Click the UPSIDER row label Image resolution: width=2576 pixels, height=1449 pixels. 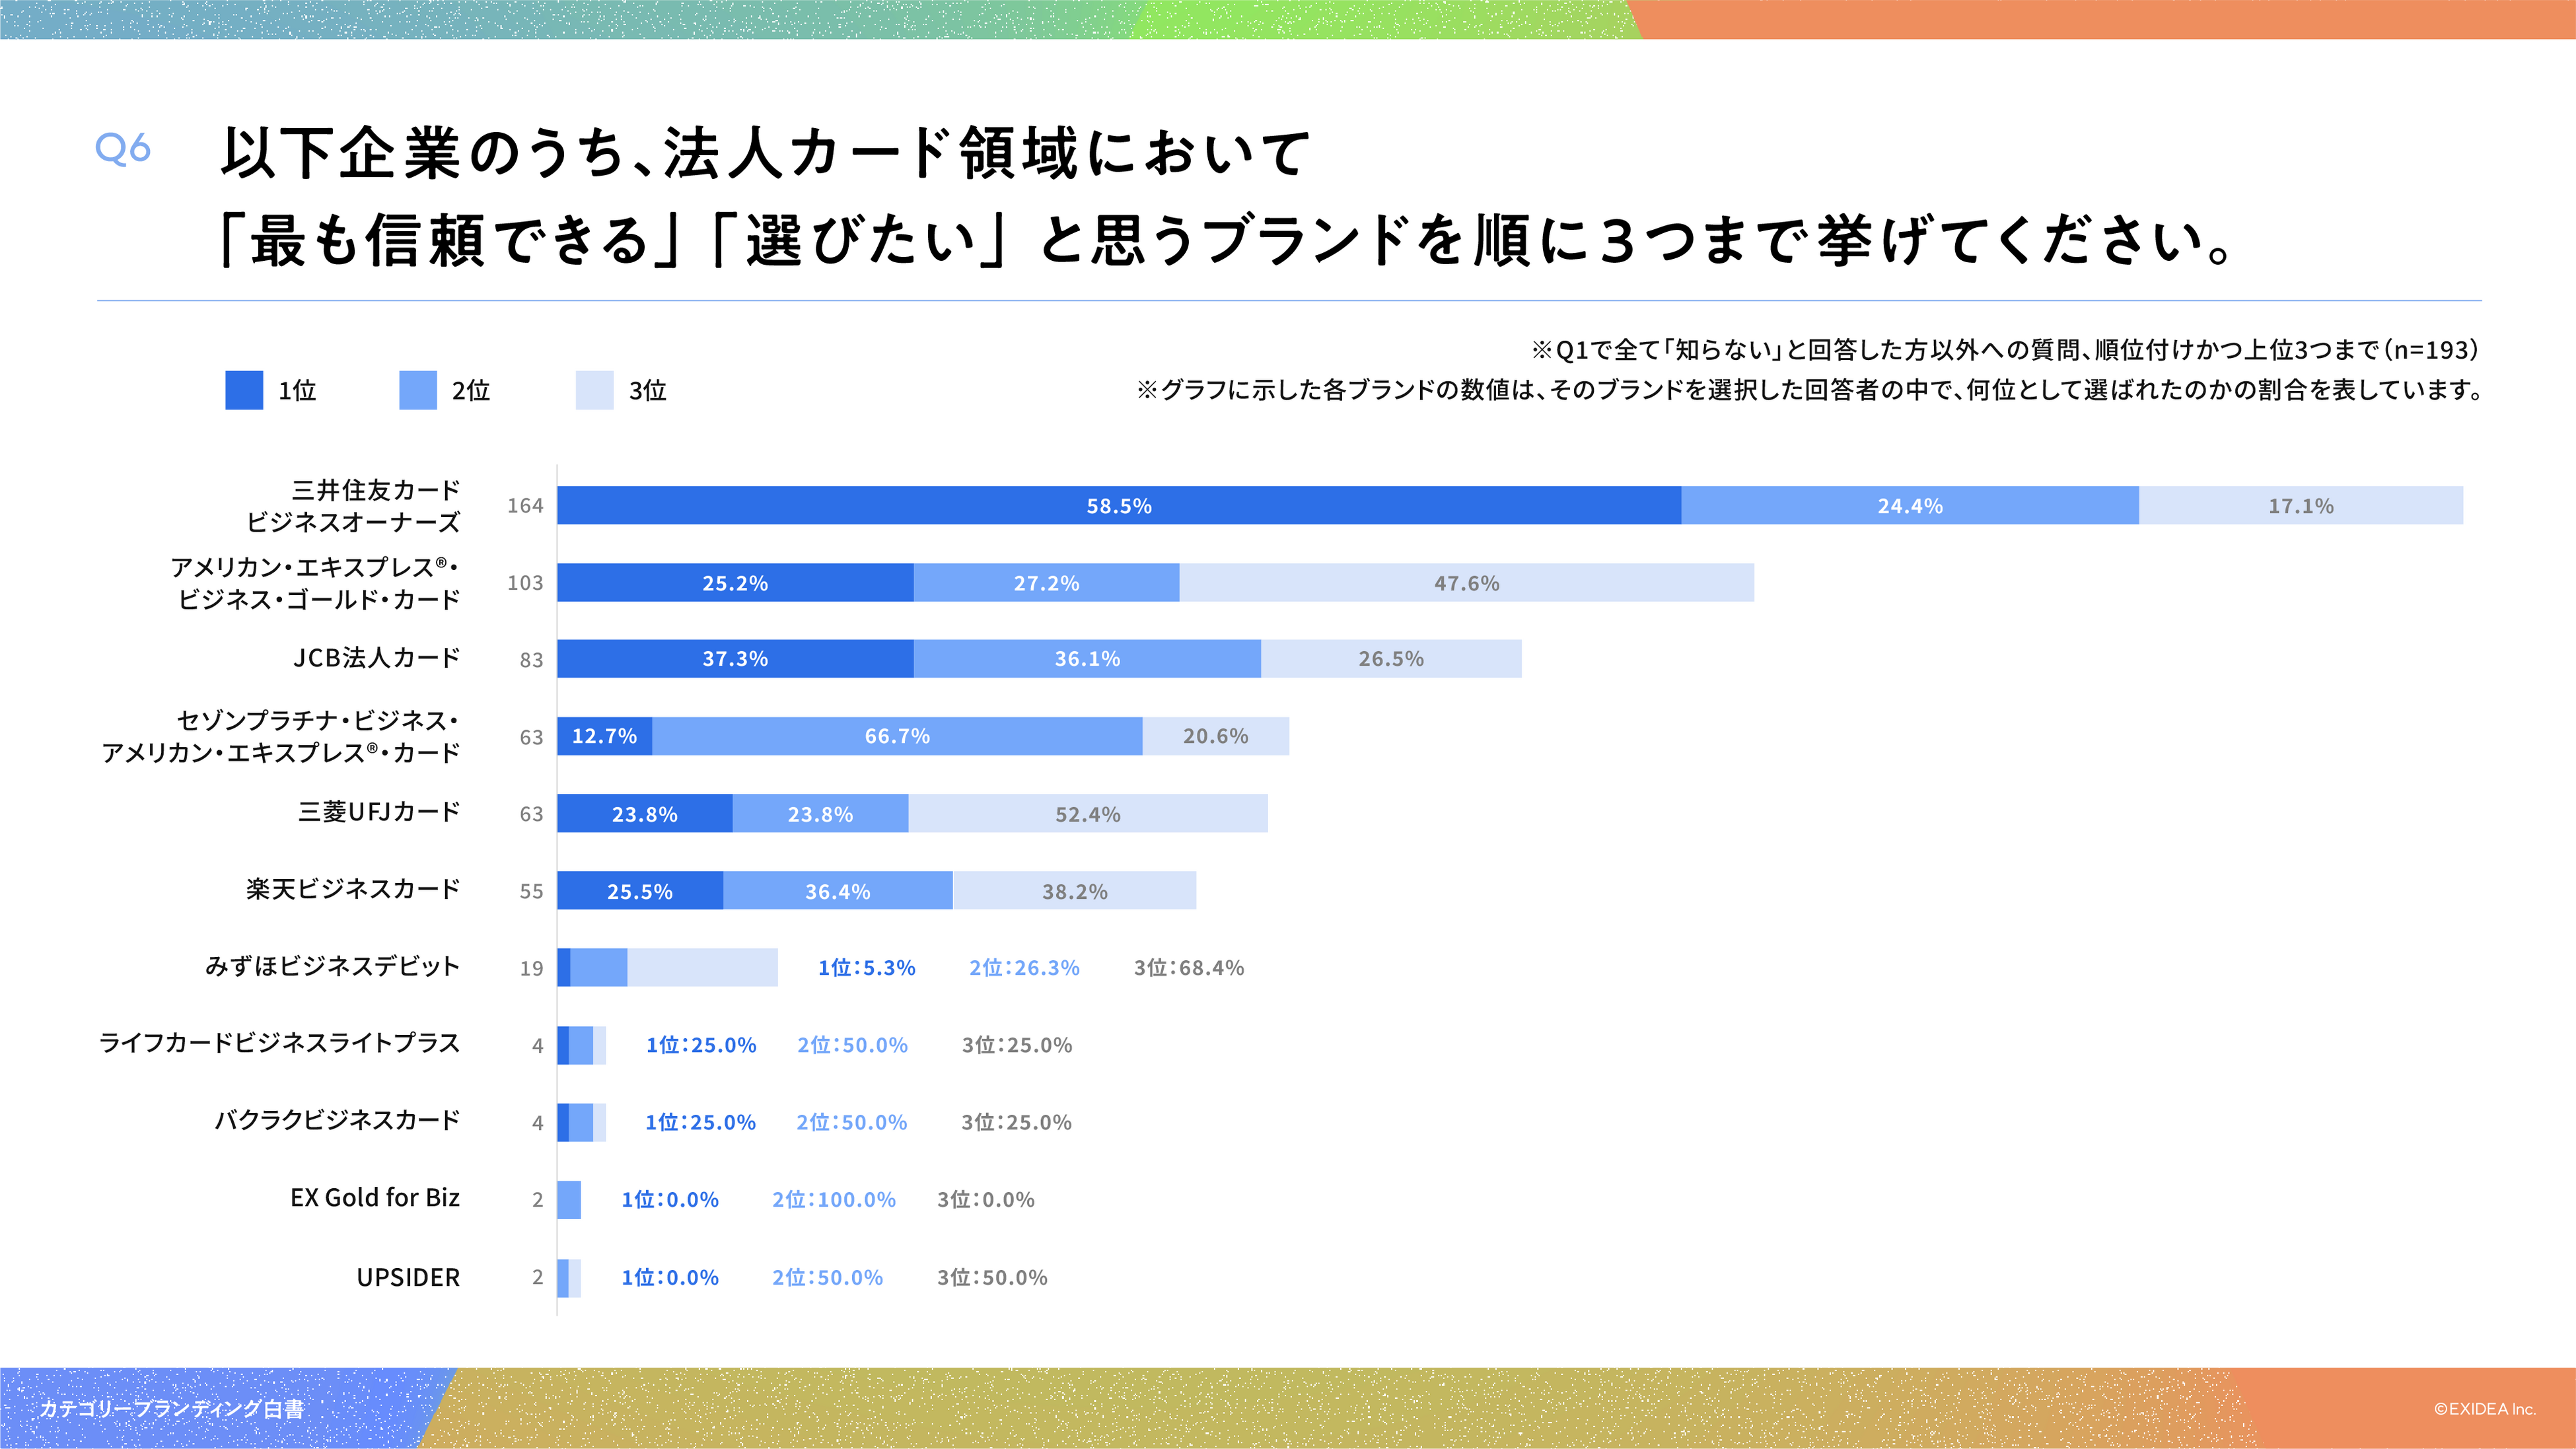(x=408, y=1277)
